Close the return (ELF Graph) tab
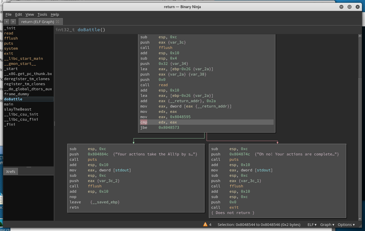 (58, 22)
